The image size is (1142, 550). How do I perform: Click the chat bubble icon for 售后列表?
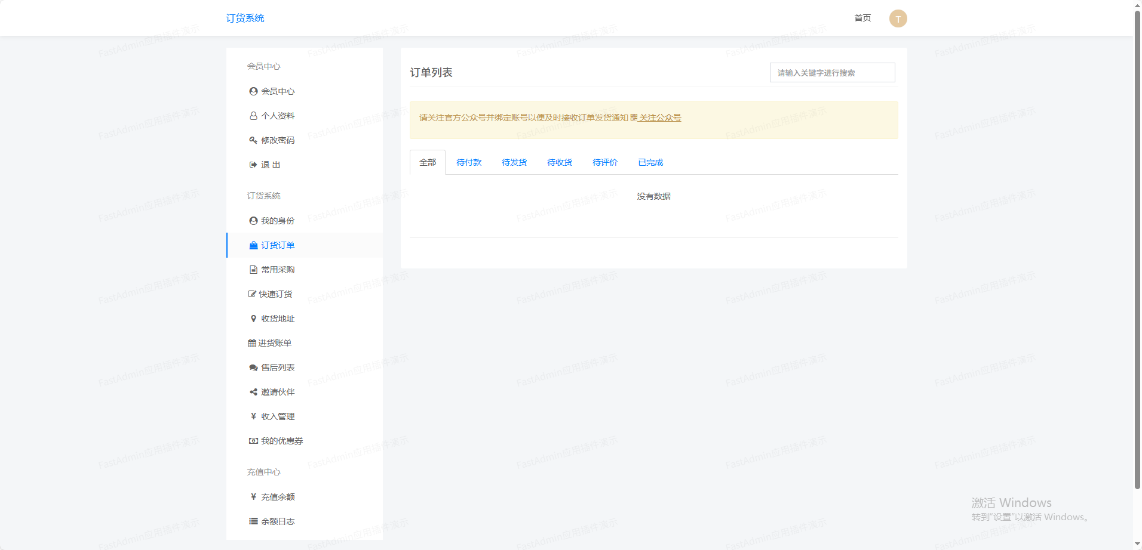click(253, 367)
